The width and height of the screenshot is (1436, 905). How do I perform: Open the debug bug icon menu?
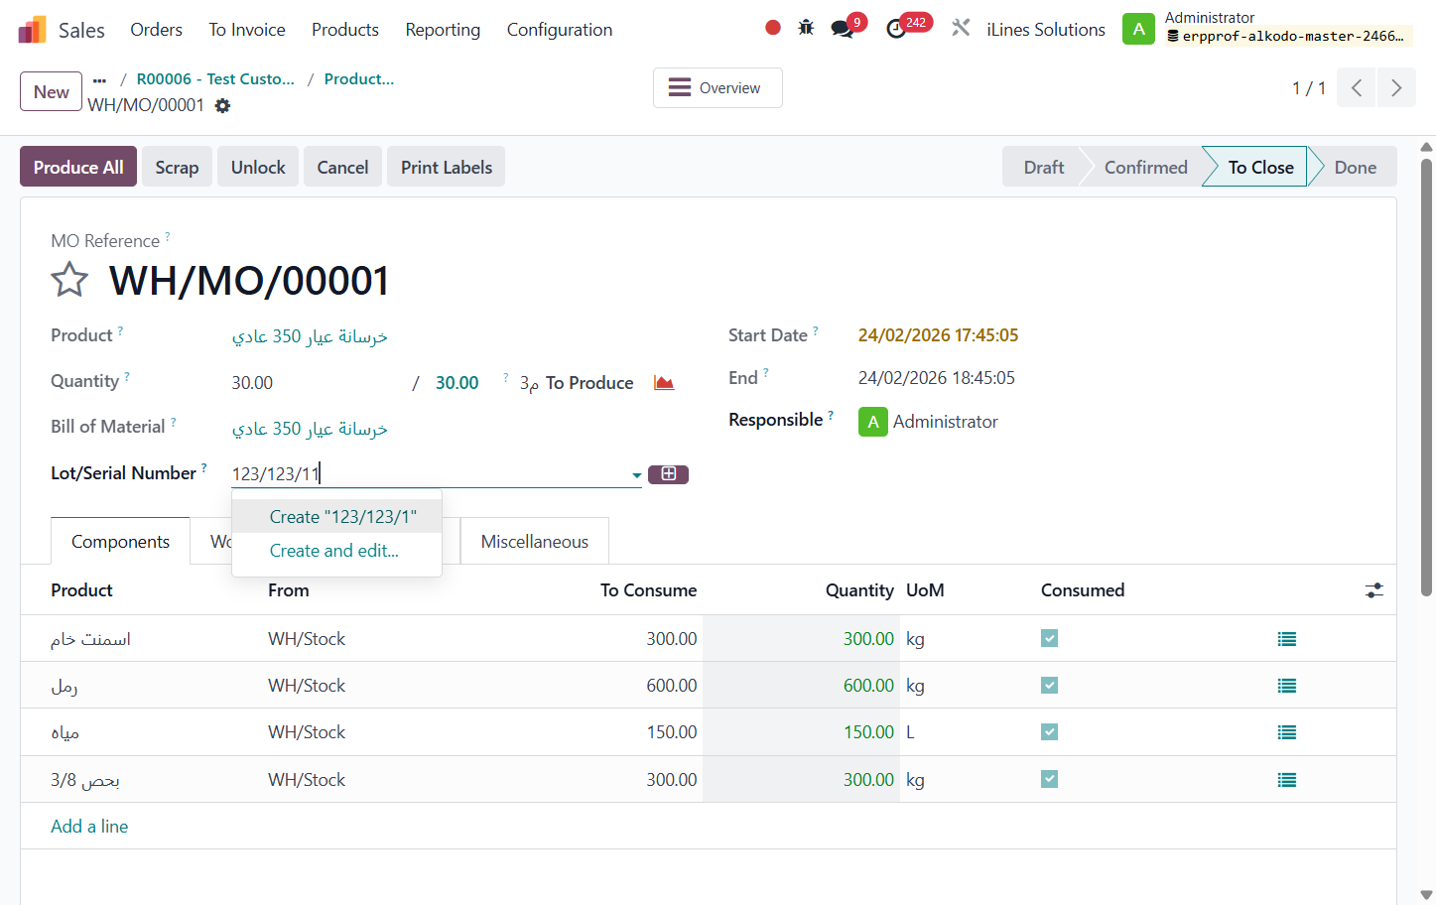click(806, 28)
